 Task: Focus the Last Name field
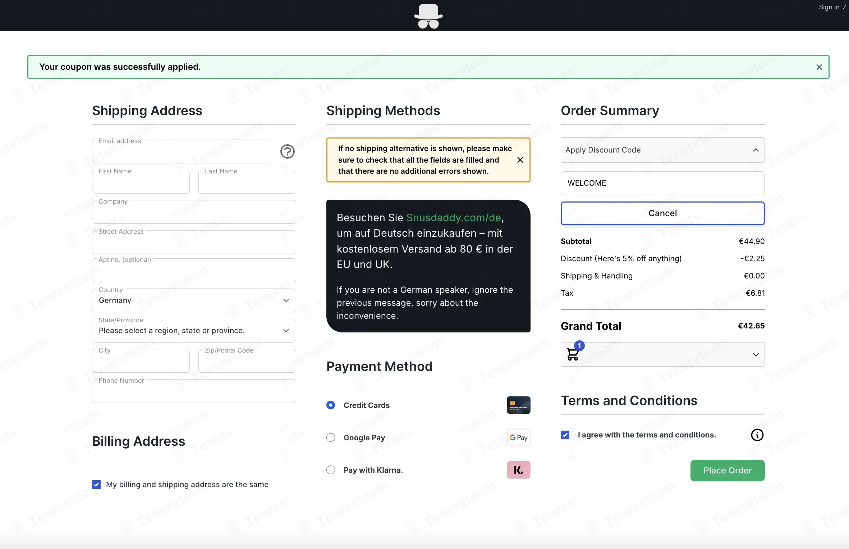tap(247, 182)
